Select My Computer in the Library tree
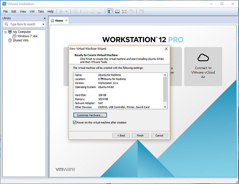The height and width of the screenshot is (184, 239). click(22, 32)
